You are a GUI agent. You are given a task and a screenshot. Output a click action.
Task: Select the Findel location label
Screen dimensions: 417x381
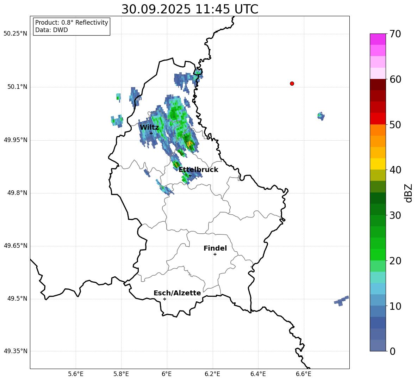pyautogui.click(x=215, y=248)
